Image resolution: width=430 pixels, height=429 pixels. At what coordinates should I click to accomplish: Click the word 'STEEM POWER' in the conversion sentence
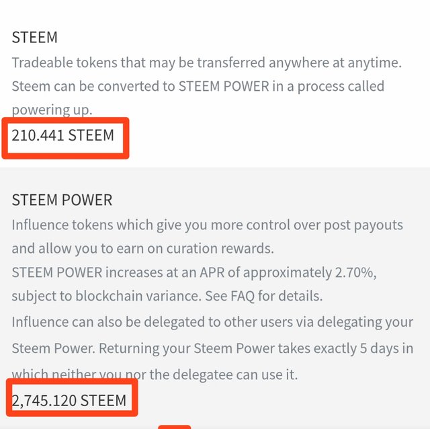coord(224,87)
